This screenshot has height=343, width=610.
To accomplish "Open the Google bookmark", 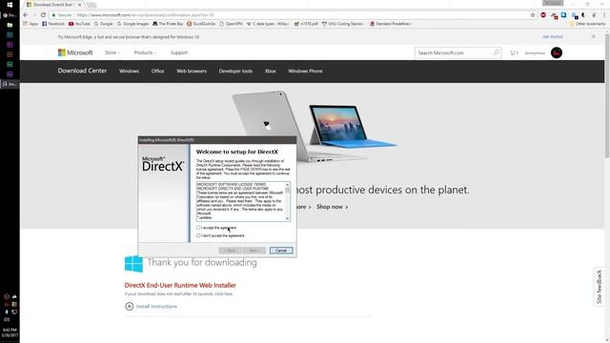I will pos(104,24).
